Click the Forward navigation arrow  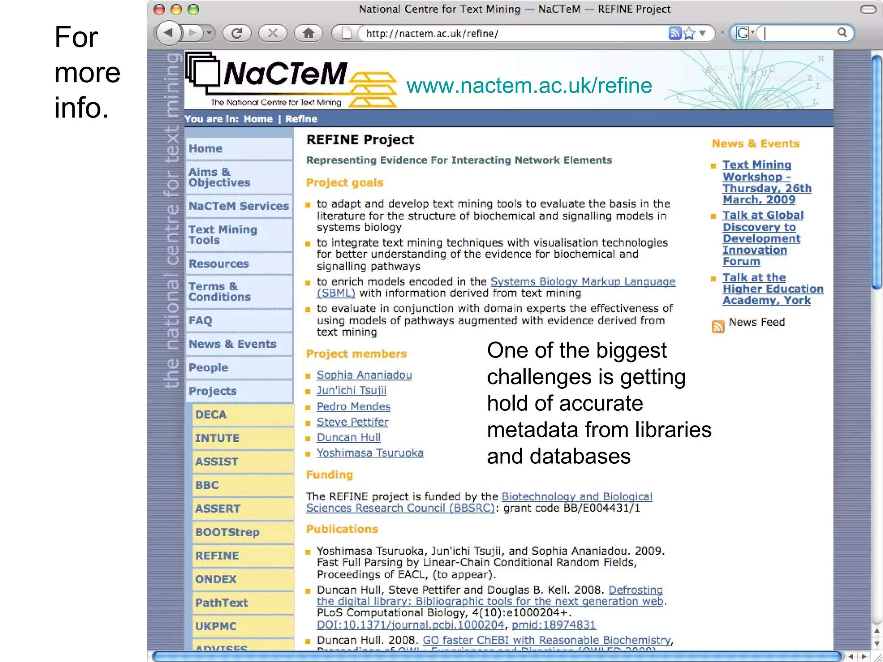[x=194, y=33]
